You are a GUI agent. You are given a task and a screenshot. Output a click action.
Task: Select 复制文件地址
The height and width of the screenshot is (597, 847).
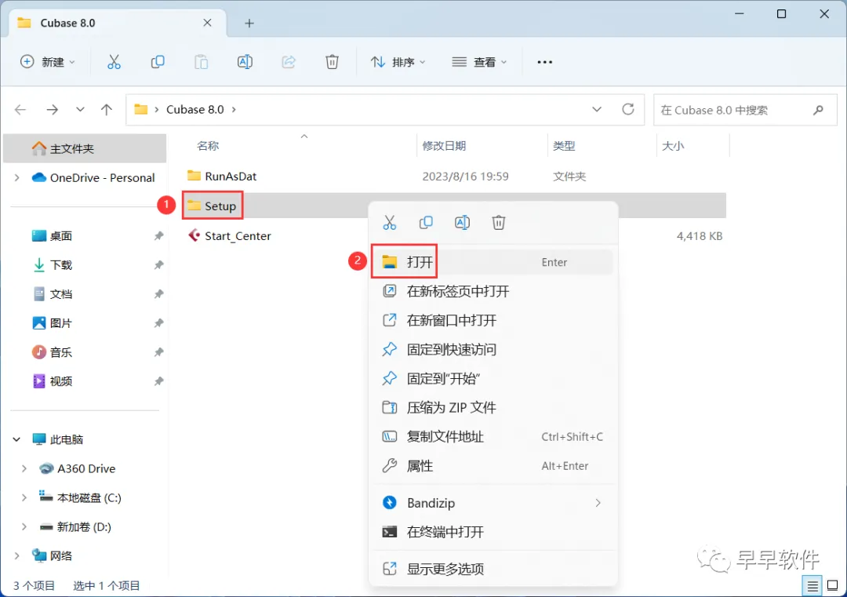[493, 437]
